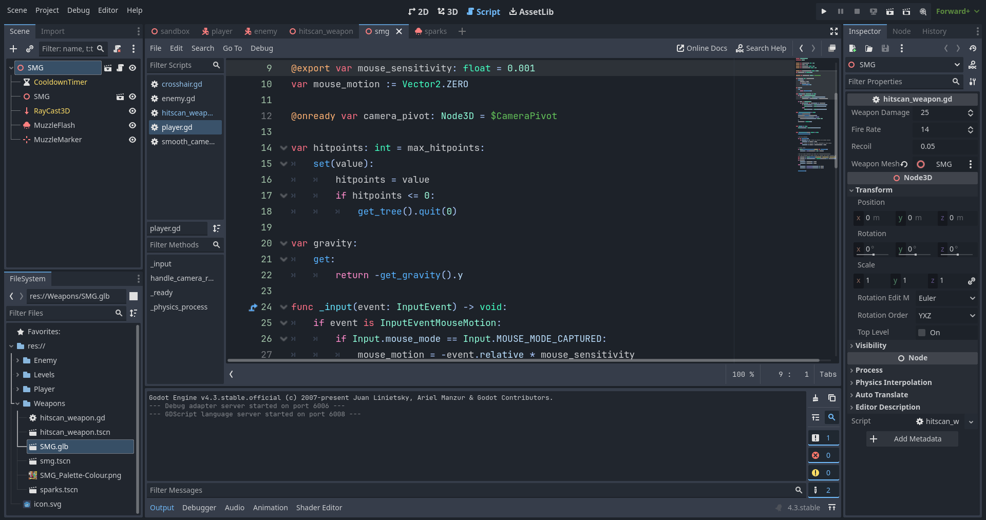The image size is (986, 520).
Task: Open the Online Docs link
Action: coord(701,48)
